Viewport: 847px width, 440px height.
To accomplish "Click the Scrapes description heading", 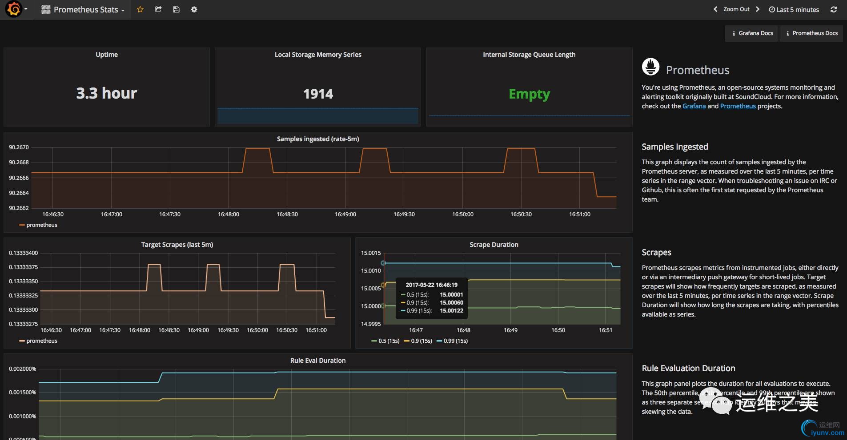I will click(656, 253).
